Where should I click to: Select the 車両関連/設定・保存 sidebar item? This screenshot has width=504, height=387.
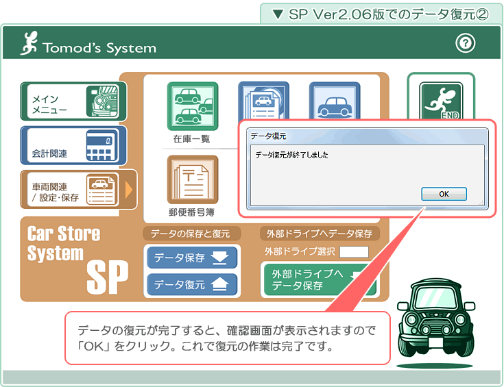pyautogui.click(x=78, y=190)
